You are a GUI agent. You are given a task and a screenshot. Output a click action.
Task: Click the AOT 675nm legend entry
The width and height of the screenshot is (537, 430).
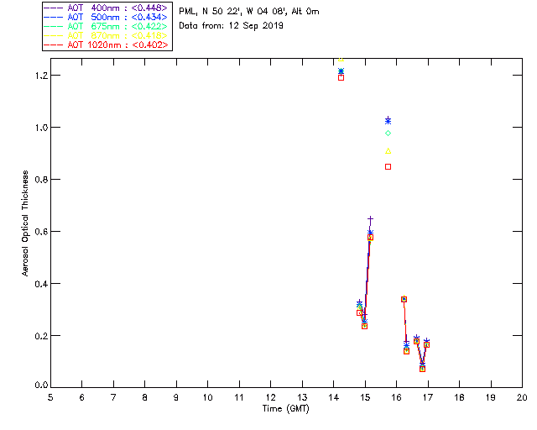pyautogui.click(x=106, y=26)
